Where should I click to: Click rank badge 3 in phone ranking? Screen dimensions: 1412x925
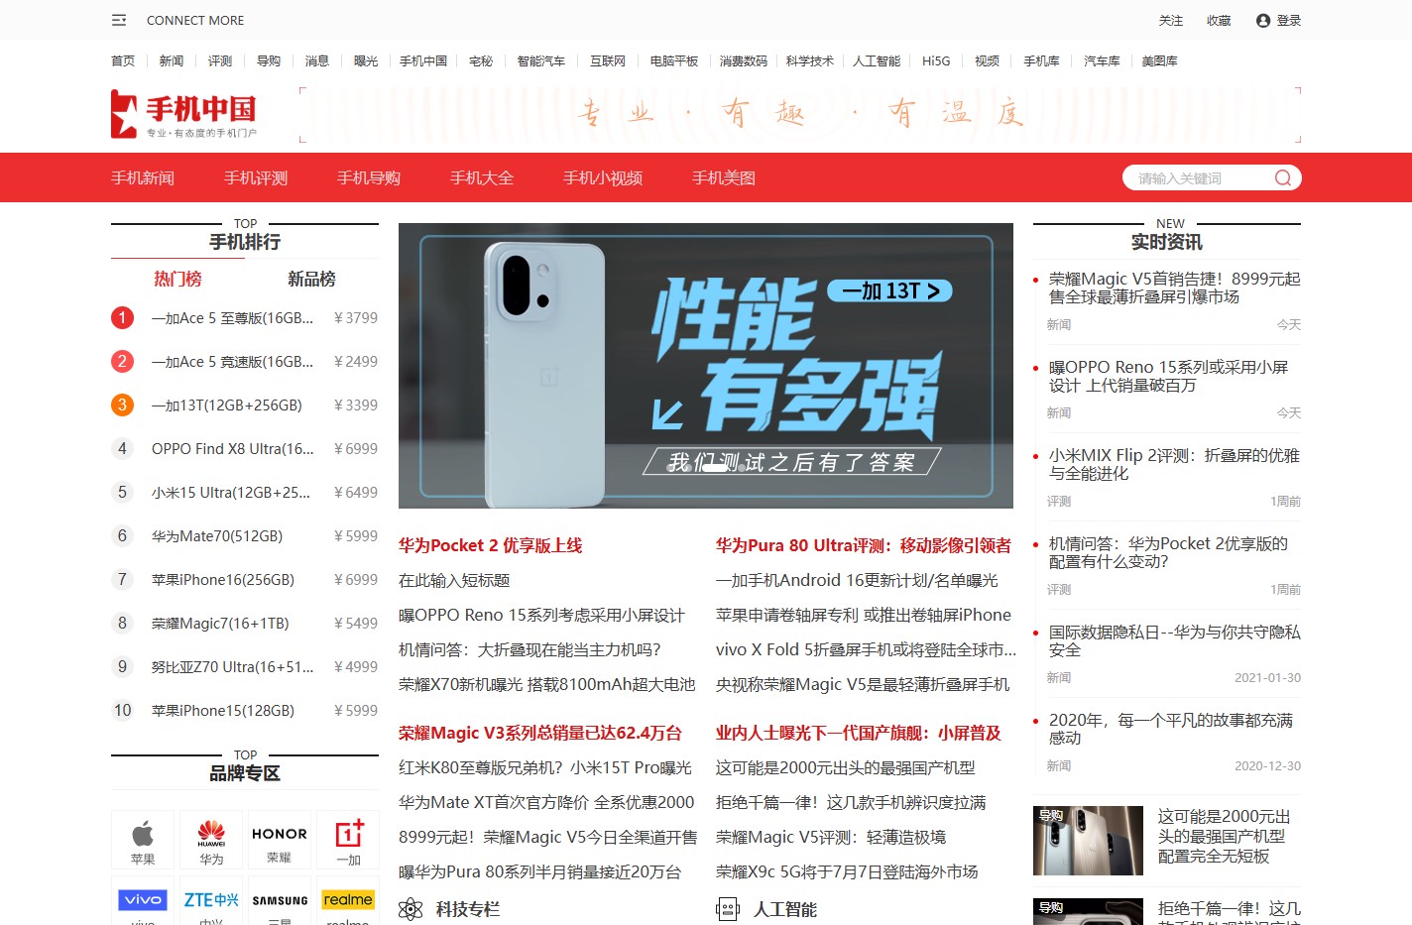pos(122,405)
